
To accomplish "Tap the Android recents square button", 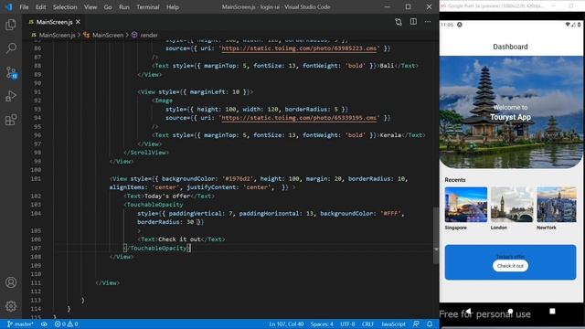I will coord(552,311).
